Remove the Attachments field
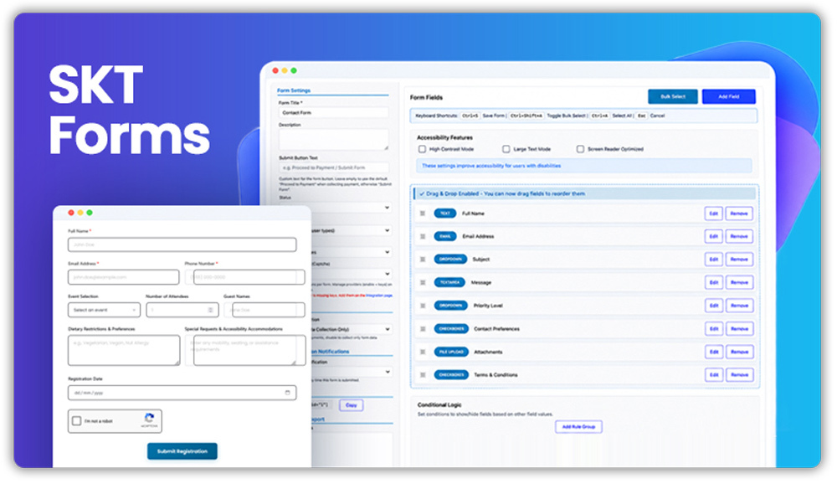The height and width of the screenshot is (484, 837). 739,352
